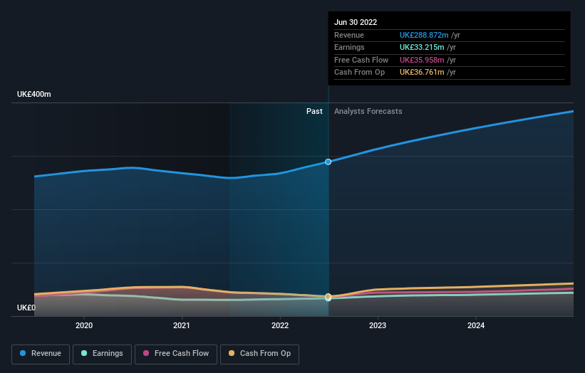Select the revenue data point at June 2022
The width and height of the screenshot is (585, 373).
point(328,162)
